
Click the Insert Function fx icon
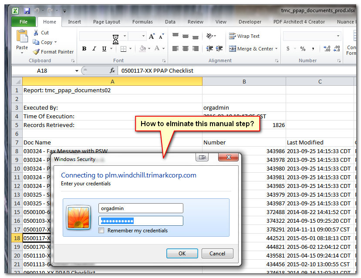click(112, 70)
